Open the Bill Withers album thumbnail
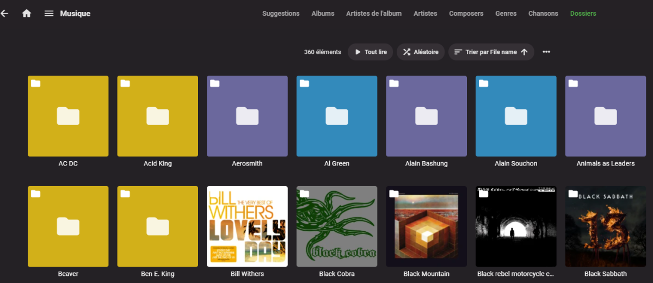The image size is (653, 283). 247,226
